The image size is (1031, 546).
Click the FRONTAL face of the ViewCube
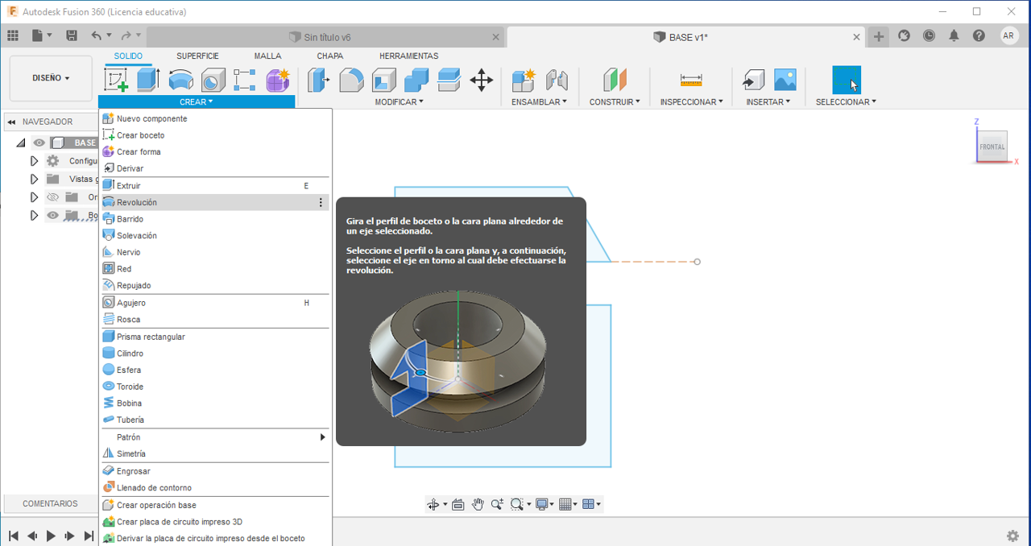click(x=992, y=147)
